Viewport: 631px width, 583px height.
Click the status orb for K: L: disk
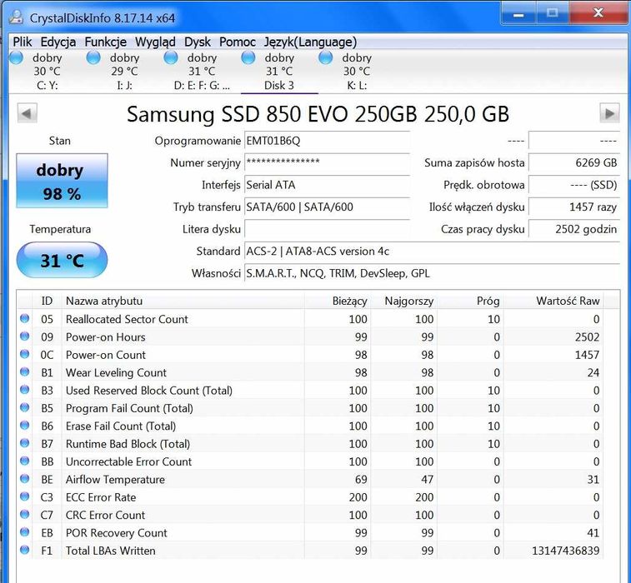point(326,58)
